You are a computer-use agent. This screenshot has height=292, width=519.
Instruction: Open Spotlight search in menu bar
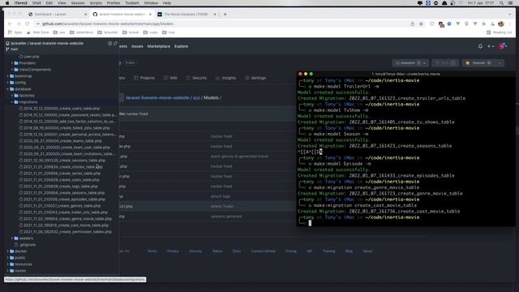click(501, 3)
